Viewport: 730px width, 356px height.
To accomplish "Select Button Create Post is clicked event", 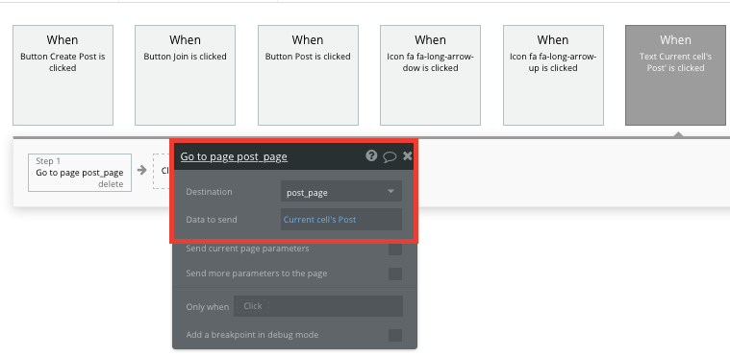I will (x=63, y=75).
